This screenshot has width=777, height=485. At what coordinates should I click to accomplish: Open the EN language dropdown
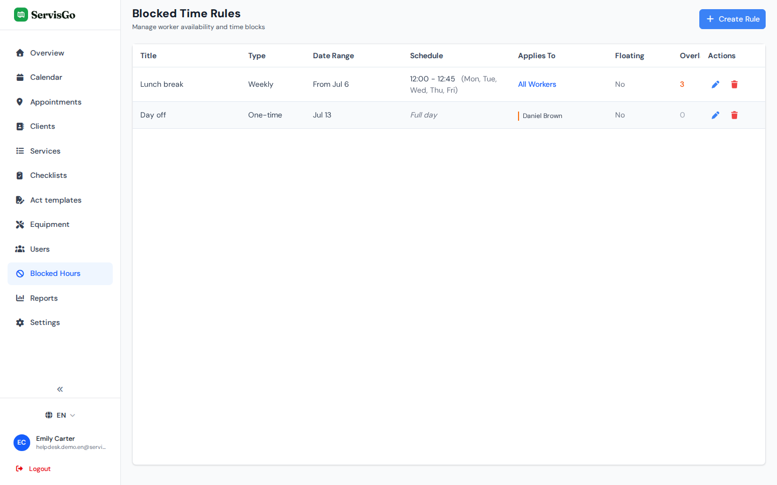[60, 415]
